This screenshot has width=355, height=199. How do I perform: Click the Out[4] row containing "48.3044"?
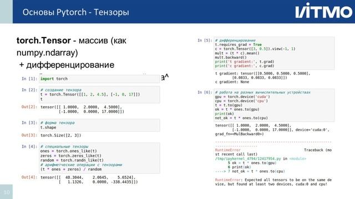point(88,177)
